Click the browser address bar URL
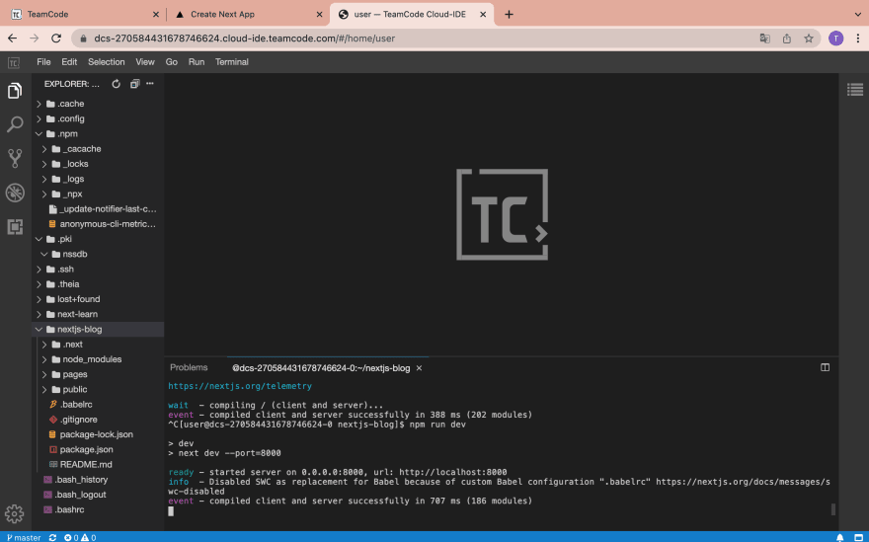Screen dimensions: 869x542 [x=245, y=39]
